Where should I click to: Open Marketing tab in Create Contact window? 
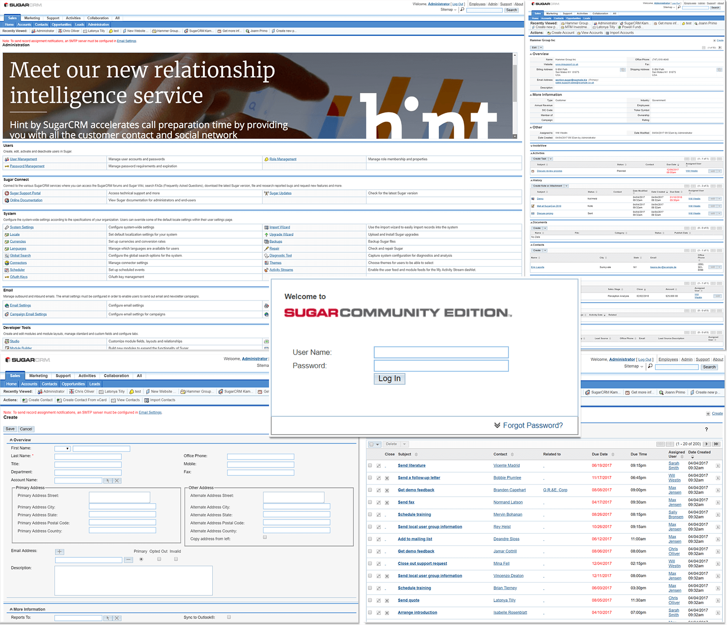click(38, 376)
